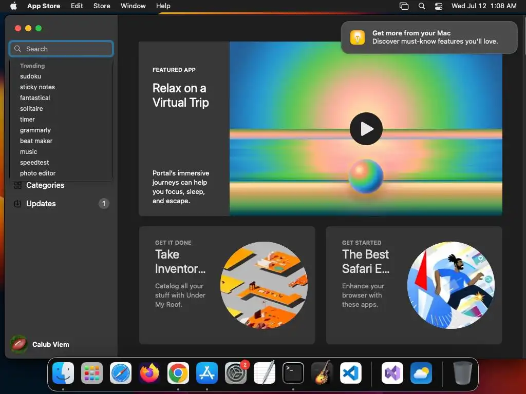Click Stage Manager icon in menu bar
Viewport: 526px width, 394px height.
click(404, 6)
